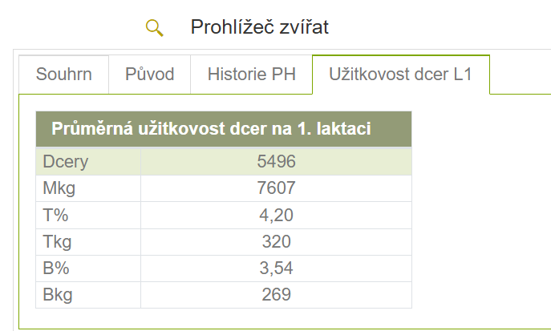
Task: Click the Tkg value 320
Action: click(x=276, y=242)
